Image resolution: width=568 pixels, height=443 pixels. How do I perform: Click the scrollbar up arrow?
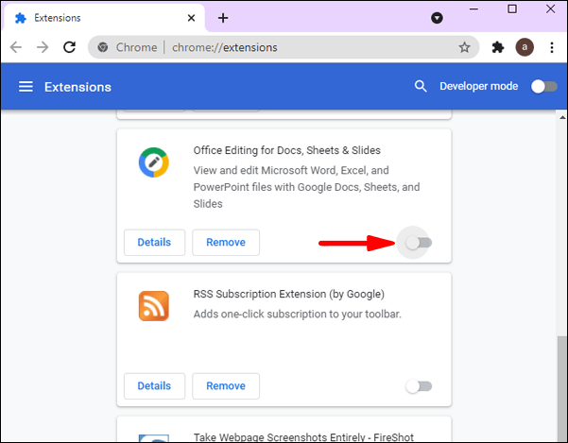click(x=561, y=117)
